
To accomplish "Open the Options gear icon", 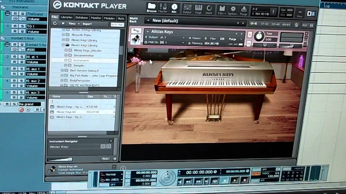I will pyautogui.click(x=232, y=10).
